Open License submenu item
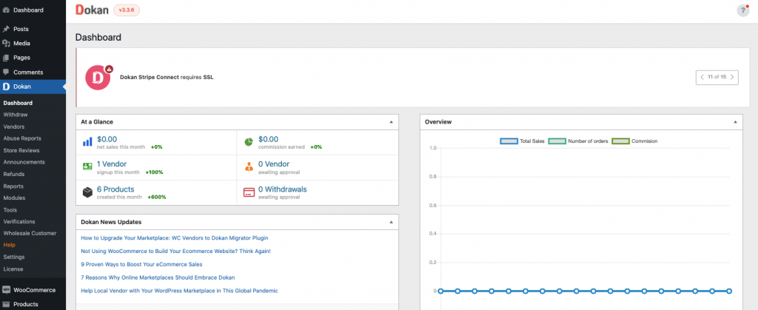Viewport: 758px width, 310px height. point(13,269)
